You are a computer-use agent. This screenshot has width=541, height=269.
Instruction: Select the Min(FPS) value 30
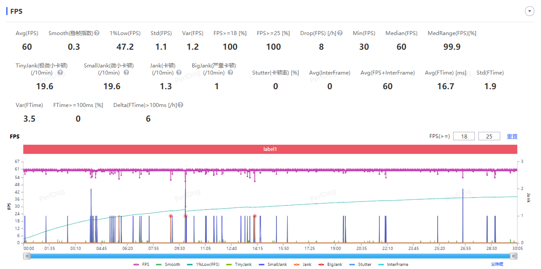(x=364, y=47)
